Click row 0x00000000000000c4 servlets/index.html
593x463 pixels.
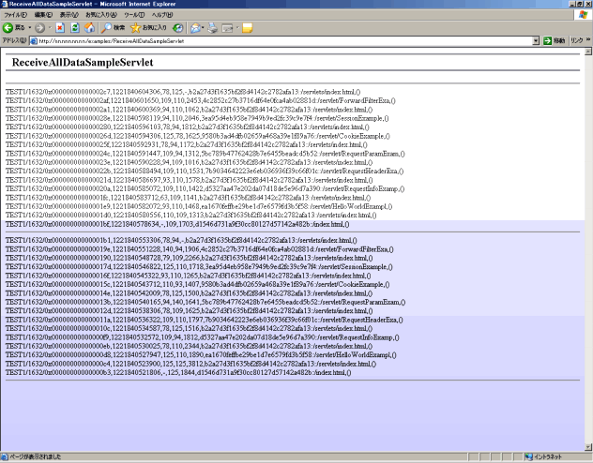coord(191,364)
